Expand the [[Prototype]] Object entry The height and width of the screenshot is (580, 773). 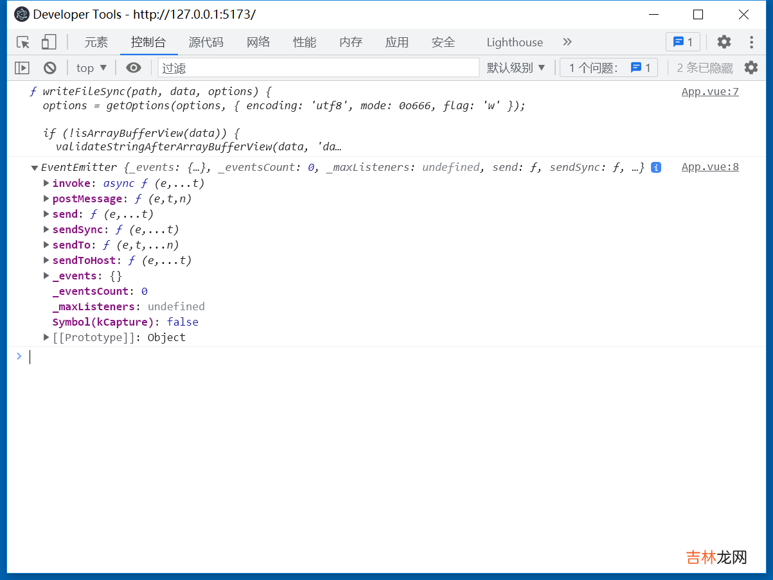click(46, 337)
